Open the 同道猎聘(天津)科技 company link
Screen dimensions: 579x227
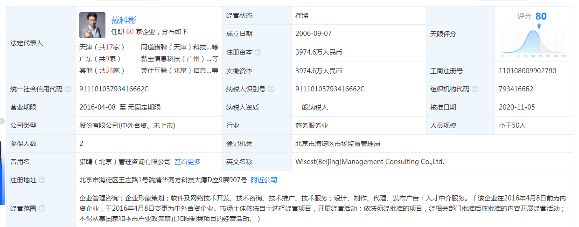tap(179, 47)
